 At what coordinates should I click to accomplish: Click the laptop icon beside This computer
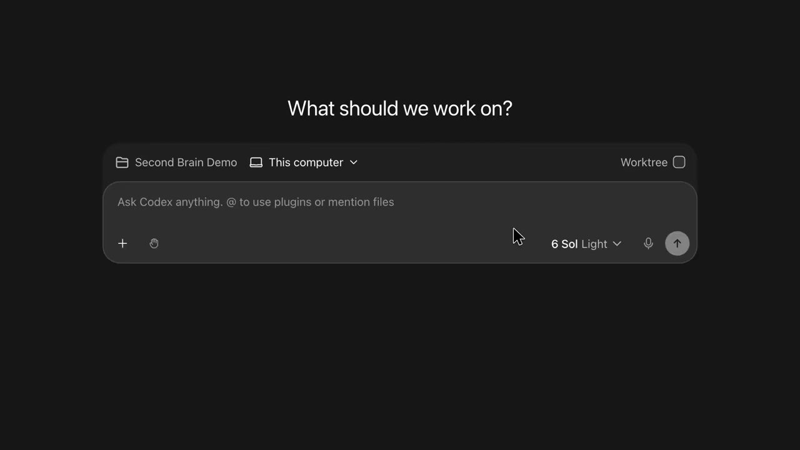click(x=256, y=162)
